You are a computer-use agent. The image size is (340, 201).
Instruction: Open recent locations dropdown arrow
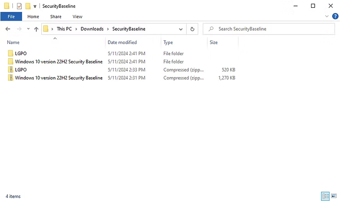pyautogui.click(x=28, y=28)
